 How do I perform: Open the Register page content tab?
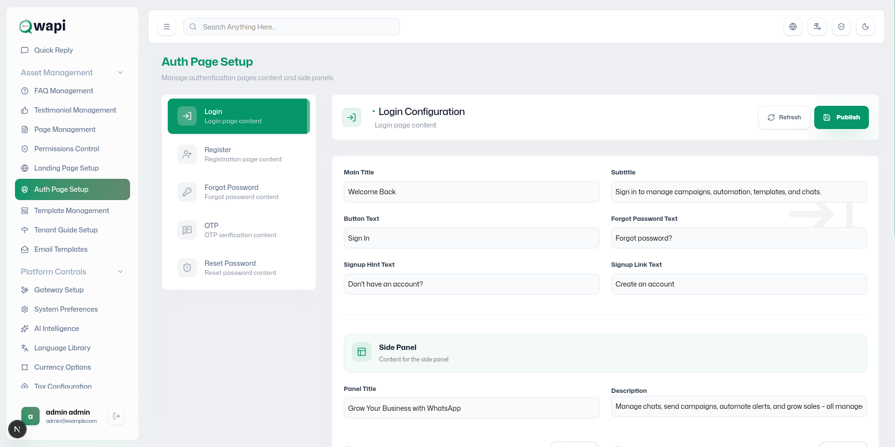click(x=239, y=154)
